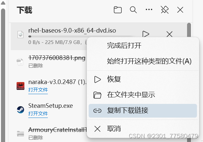
Task: Toggle the pin downloads panel icon
Action: (x=165, y=10)
